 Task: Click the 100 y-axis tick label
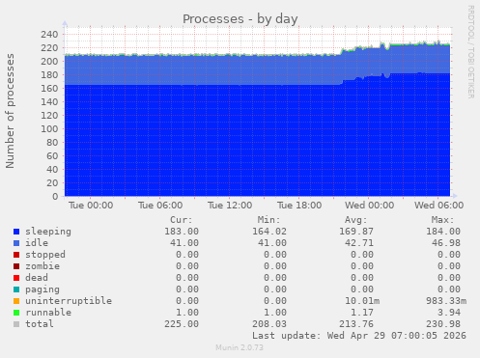[49, 128]
